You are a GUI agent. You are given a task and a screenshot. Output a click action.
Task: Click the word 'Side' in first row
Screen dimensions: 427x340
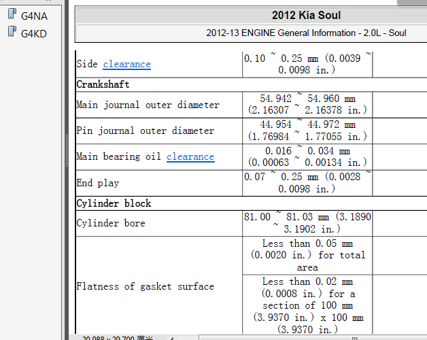coord(87,64)
